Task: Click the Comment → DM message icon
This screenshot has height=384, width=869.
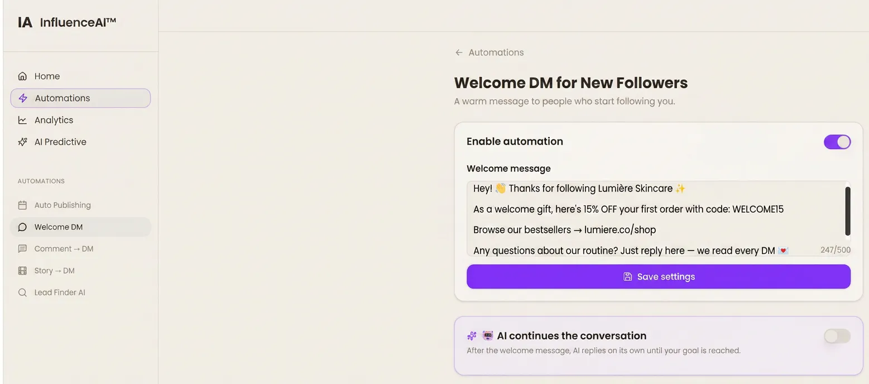Action: coord(22,249)
